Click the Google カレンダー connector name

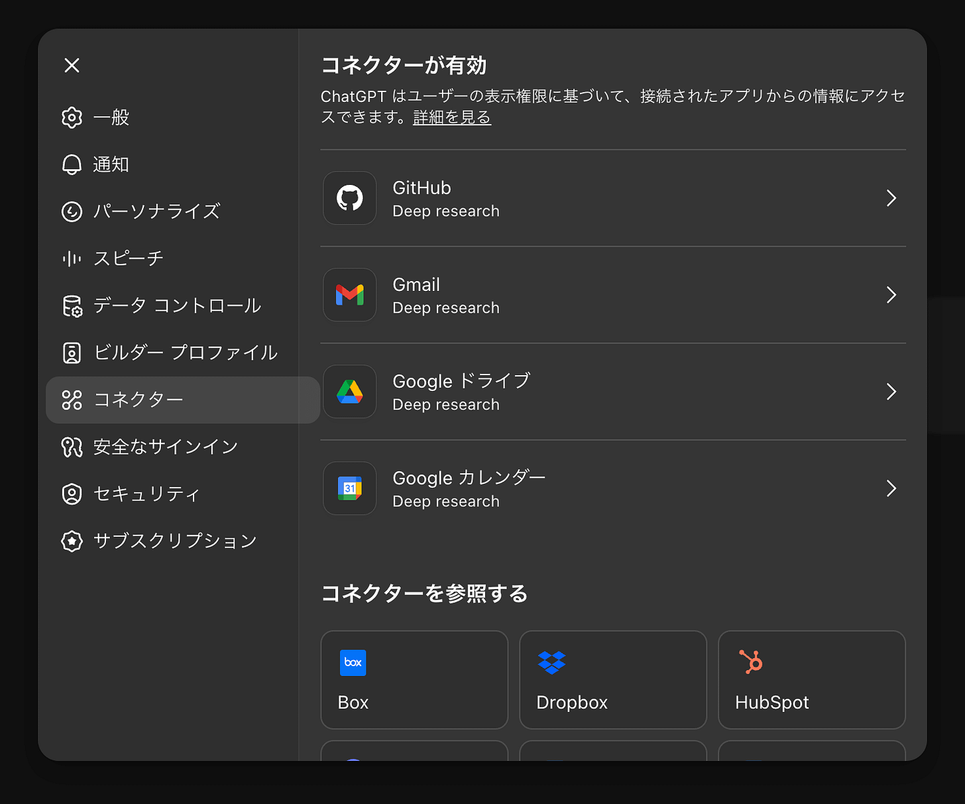[469, 478]
